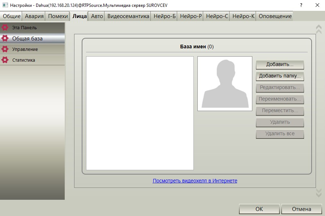325x216 pixels.
Task: Open the Авария tab
Action: (x=34, y=16)
